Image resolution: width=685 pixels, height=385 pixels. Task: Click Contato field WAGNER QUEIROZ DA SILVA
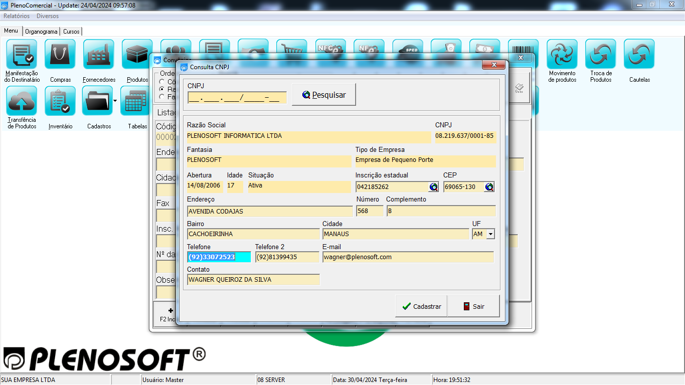click(253, 280)
